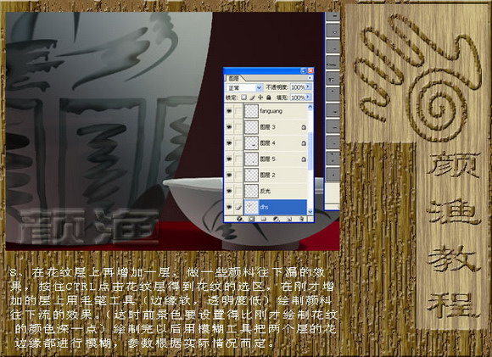Open the Layers panel flyout menu arrow
Screen dimensions: 492x357
(310, 78)
